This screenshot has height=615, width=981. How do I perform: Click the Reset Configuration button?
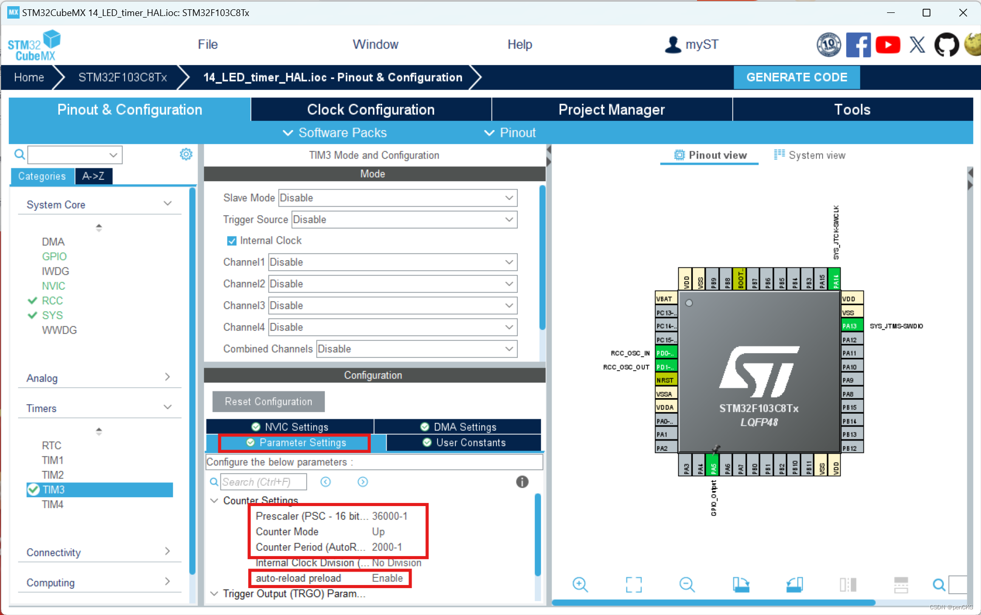pyautogui.click(x=268, y=401)
